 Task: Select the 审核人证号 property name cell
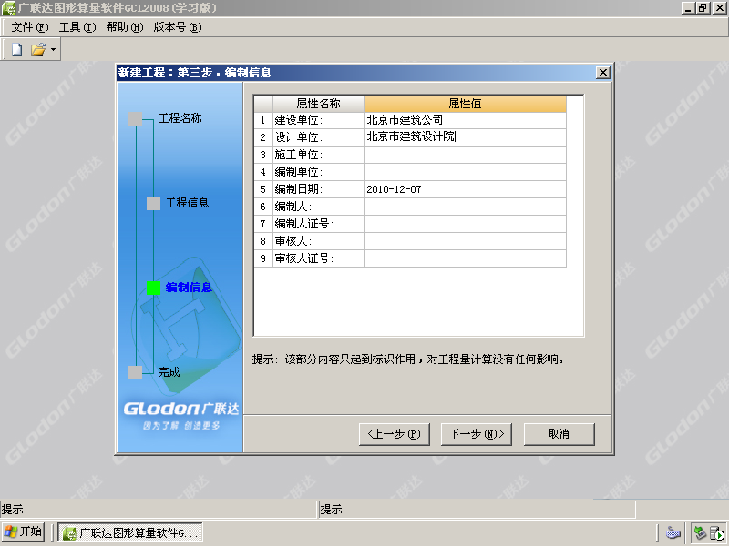(318, 258)
